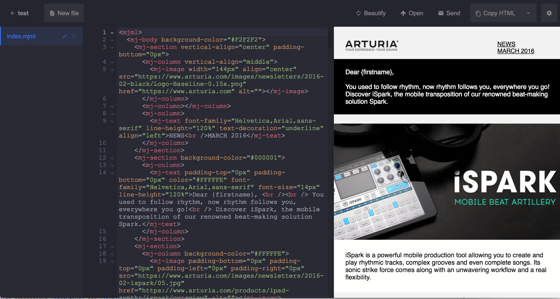Click the Open button label

click(416, 13)
